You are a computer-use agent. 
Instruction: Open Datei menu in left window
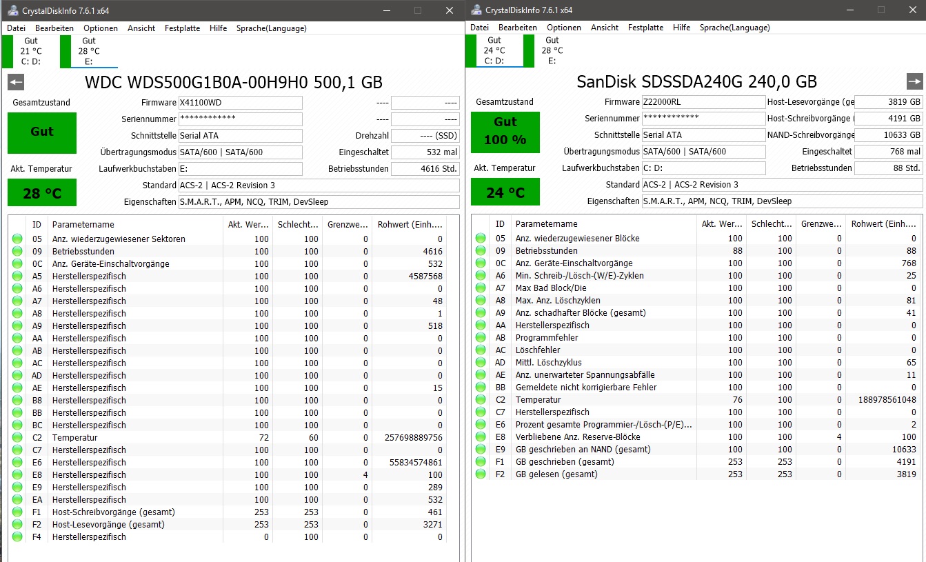(x=16, y=28)
